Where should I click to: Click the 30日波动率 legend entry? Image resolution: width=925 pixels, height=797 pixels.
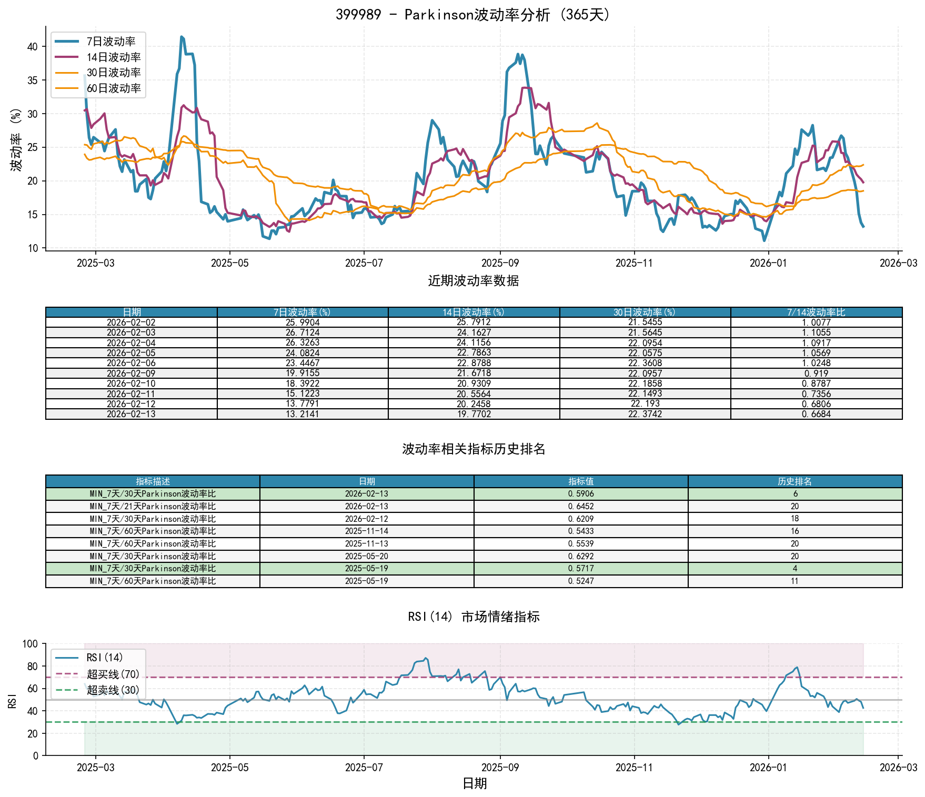click(x=113, y=73)
